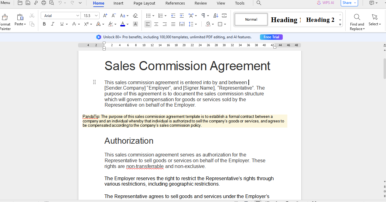Click the Copy icon
Image resolution: width=386 pixels, height=202 pixels.
[x=32, y=24]
